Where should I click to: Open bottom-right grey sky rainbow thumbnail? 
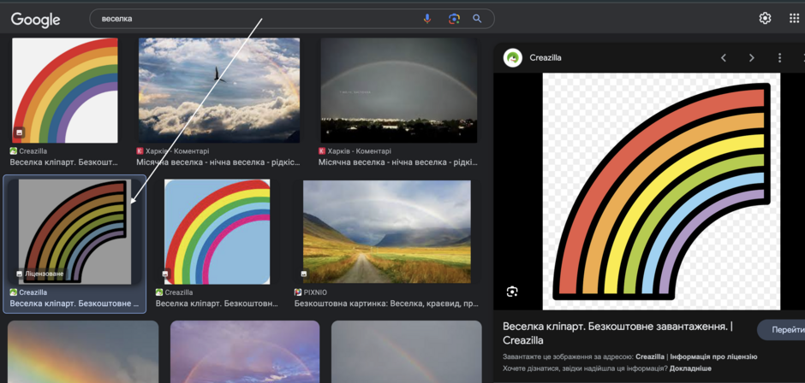(x=407, y=351)
